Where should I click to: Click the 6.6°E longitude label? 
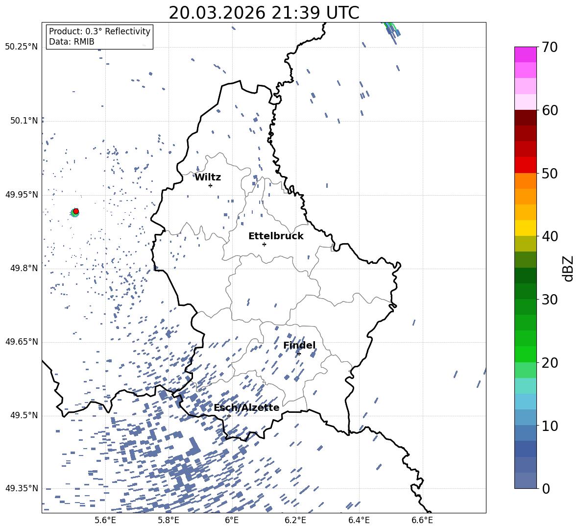click(x=422, y=520)
